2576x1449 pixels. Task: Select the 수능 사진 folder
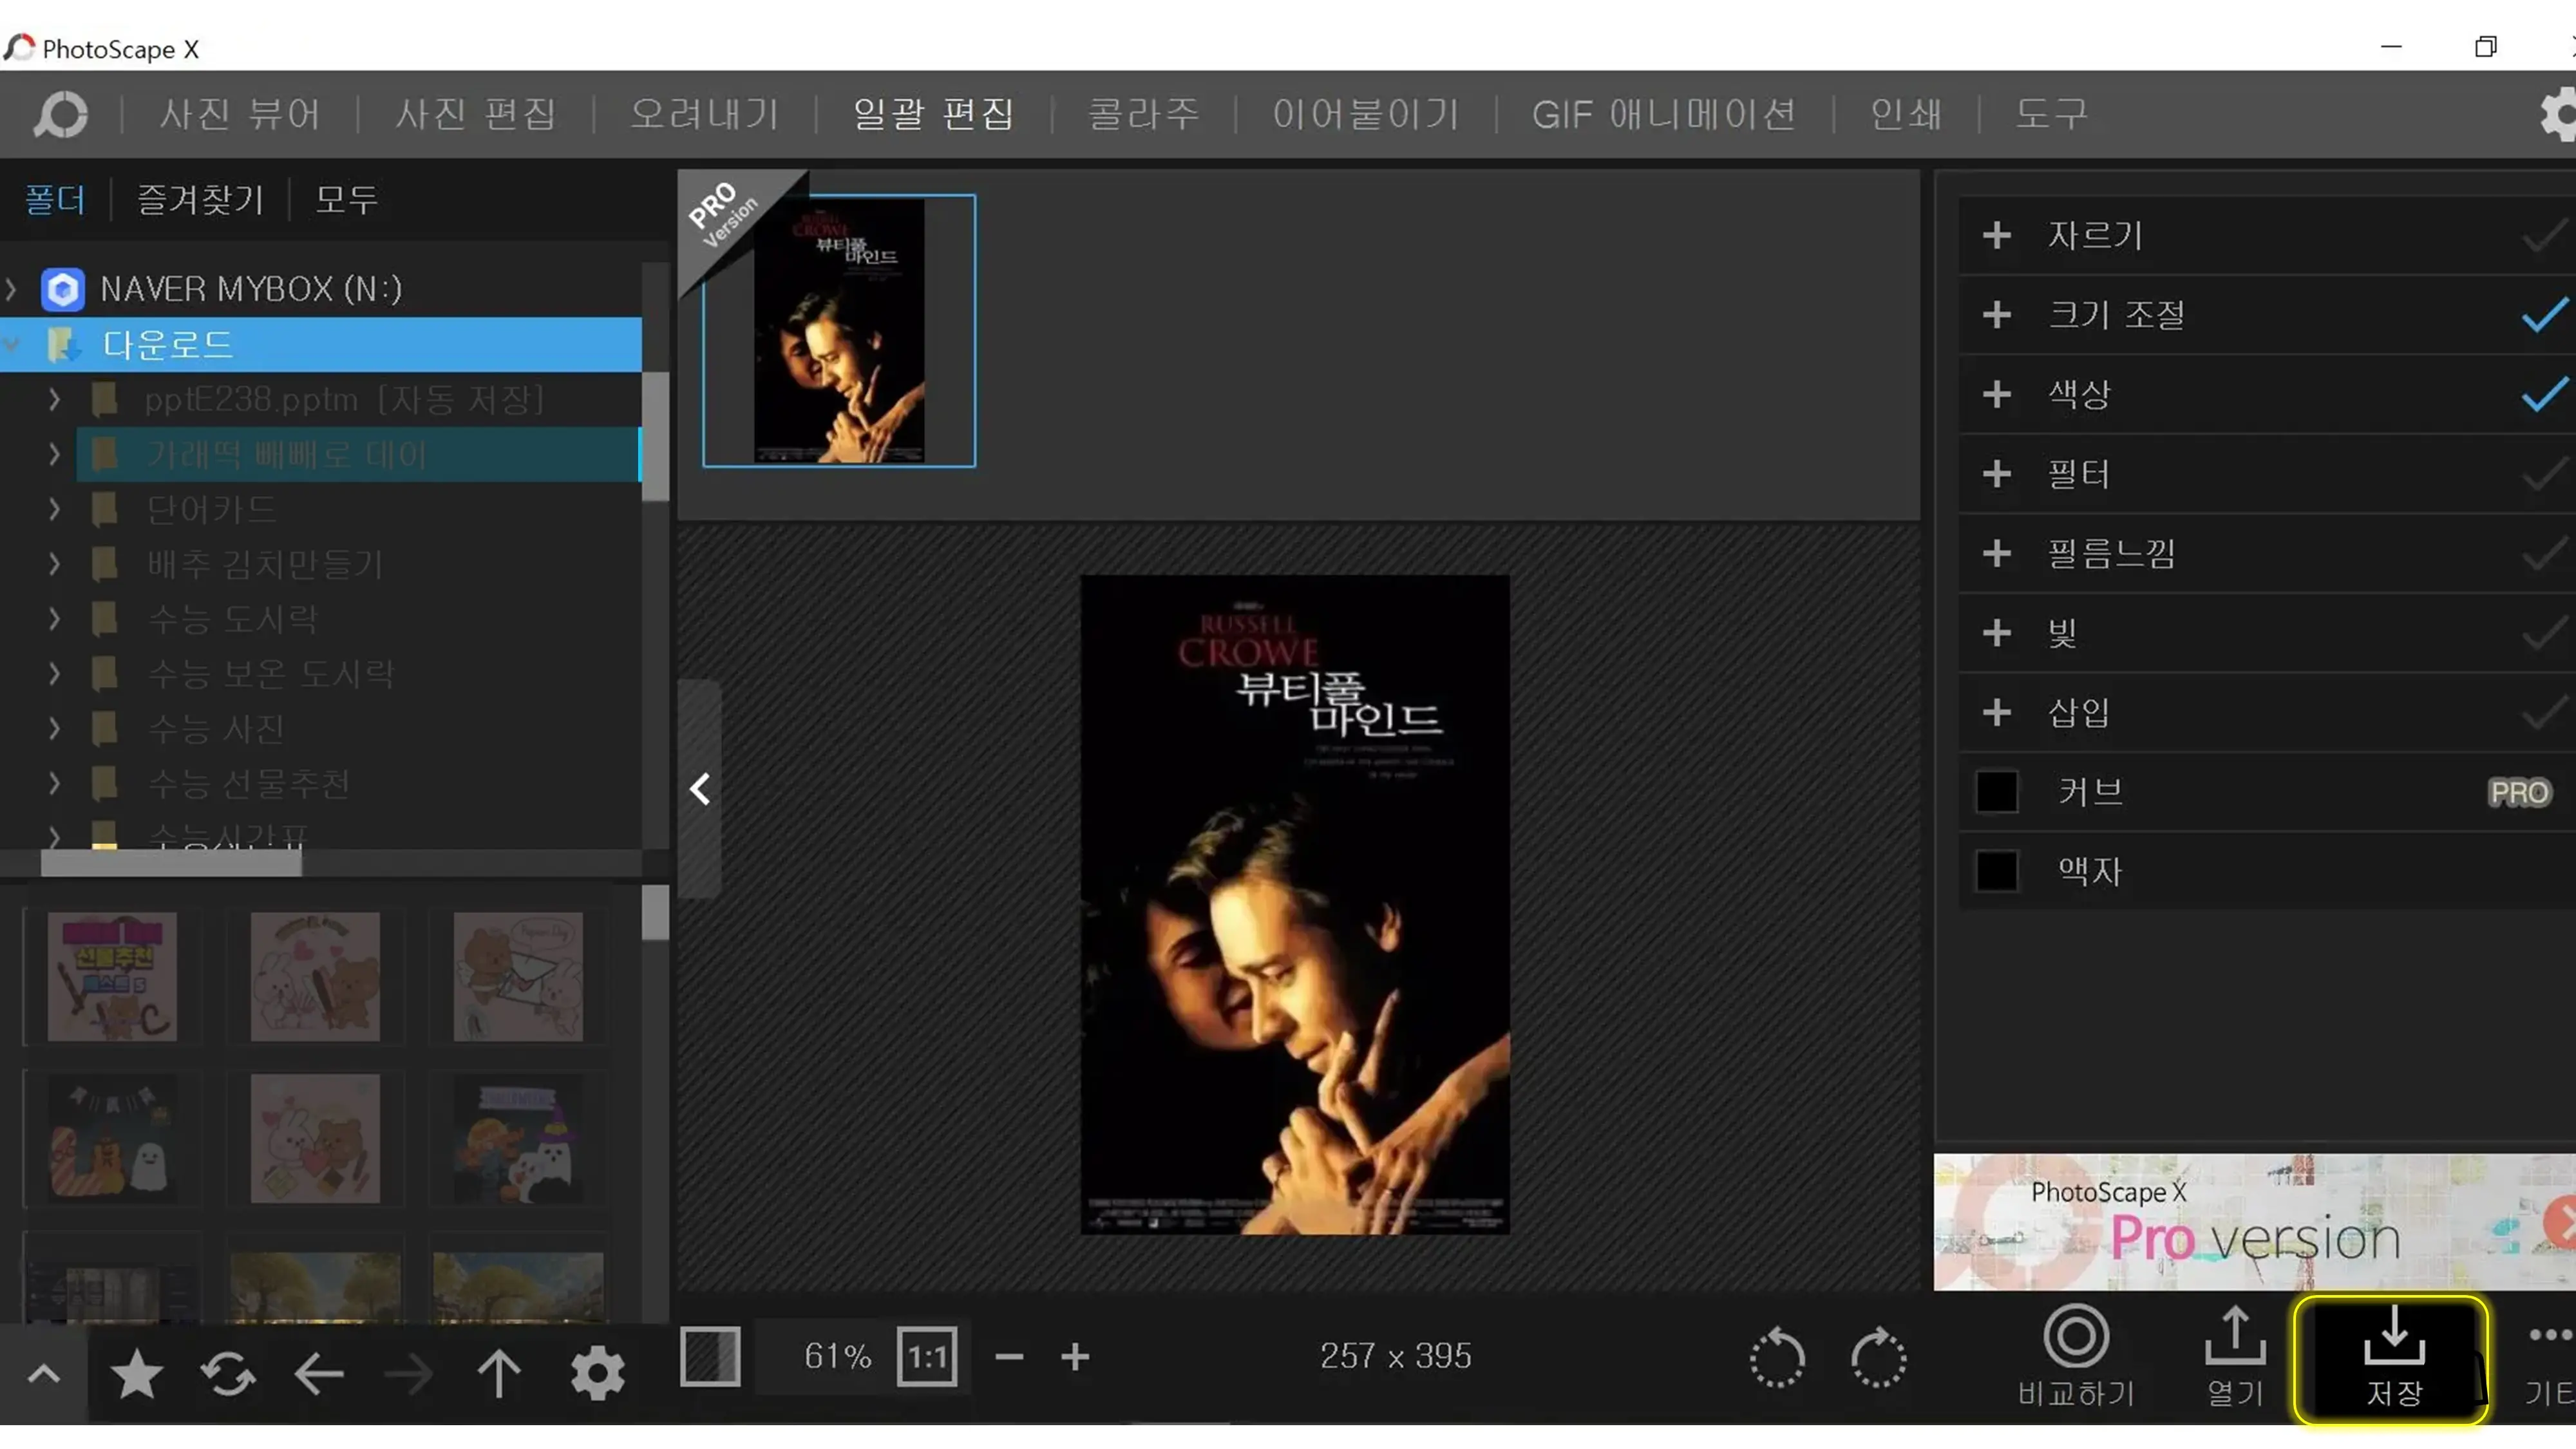pyautogui.click(x=216, y=729)
